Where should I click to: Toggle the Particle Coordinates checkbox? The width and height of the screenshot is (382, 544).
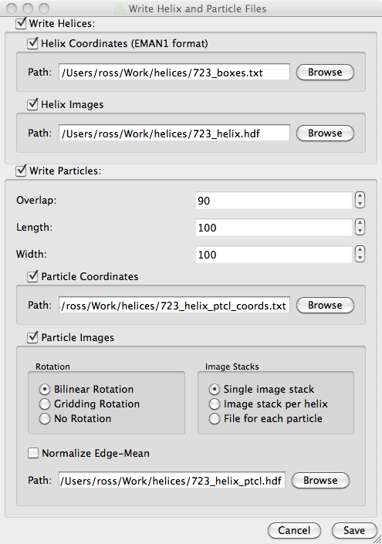[x=32, y=276]
